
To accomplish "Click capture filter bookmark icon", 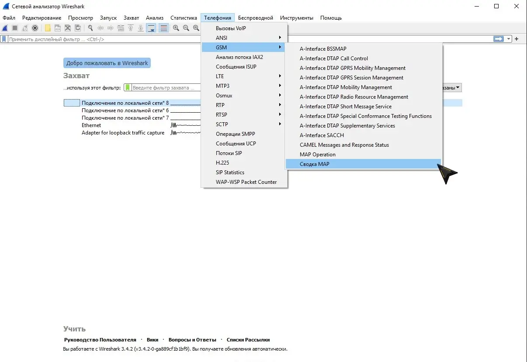I will 128,87.
